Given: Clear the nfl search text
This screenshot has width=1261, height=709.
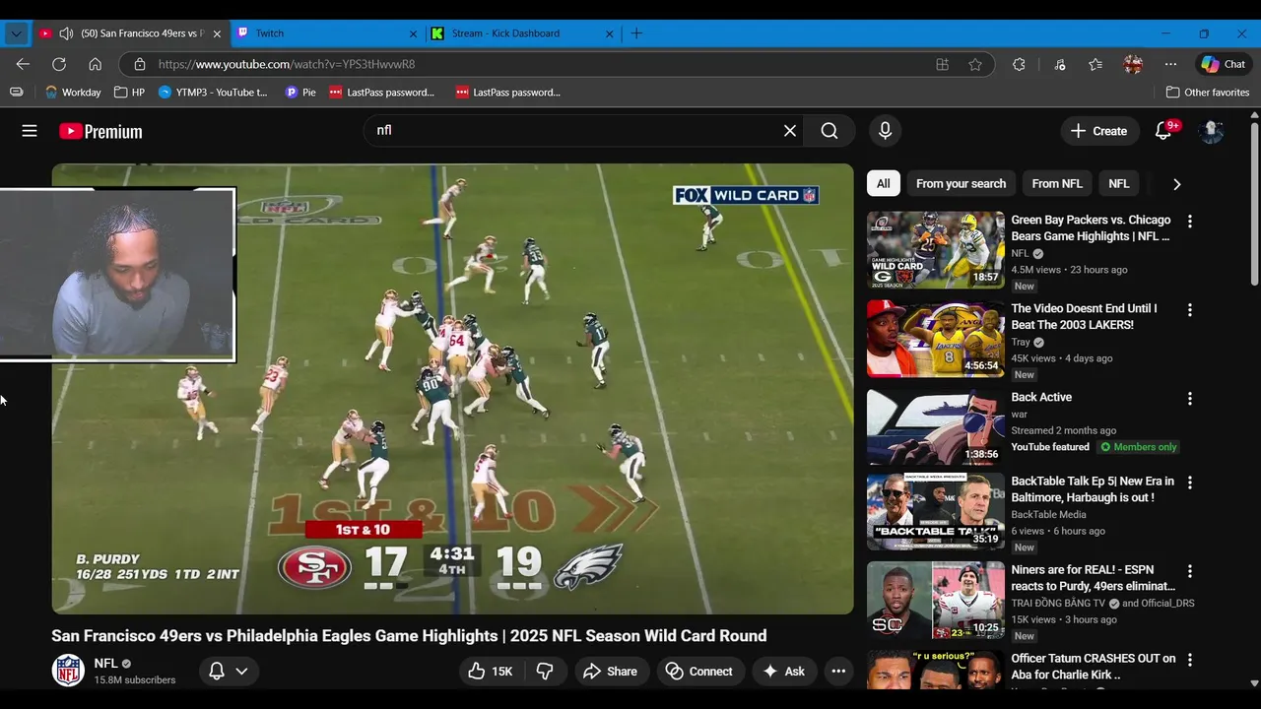Looking at the screenshot, I should pyautogui.click(x=790, y=131).
